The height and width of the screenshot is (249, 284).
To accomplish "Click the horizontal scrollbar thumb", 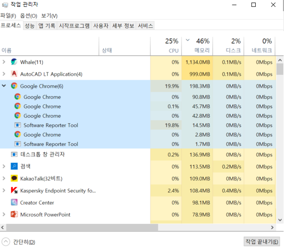I will (82, 227).
